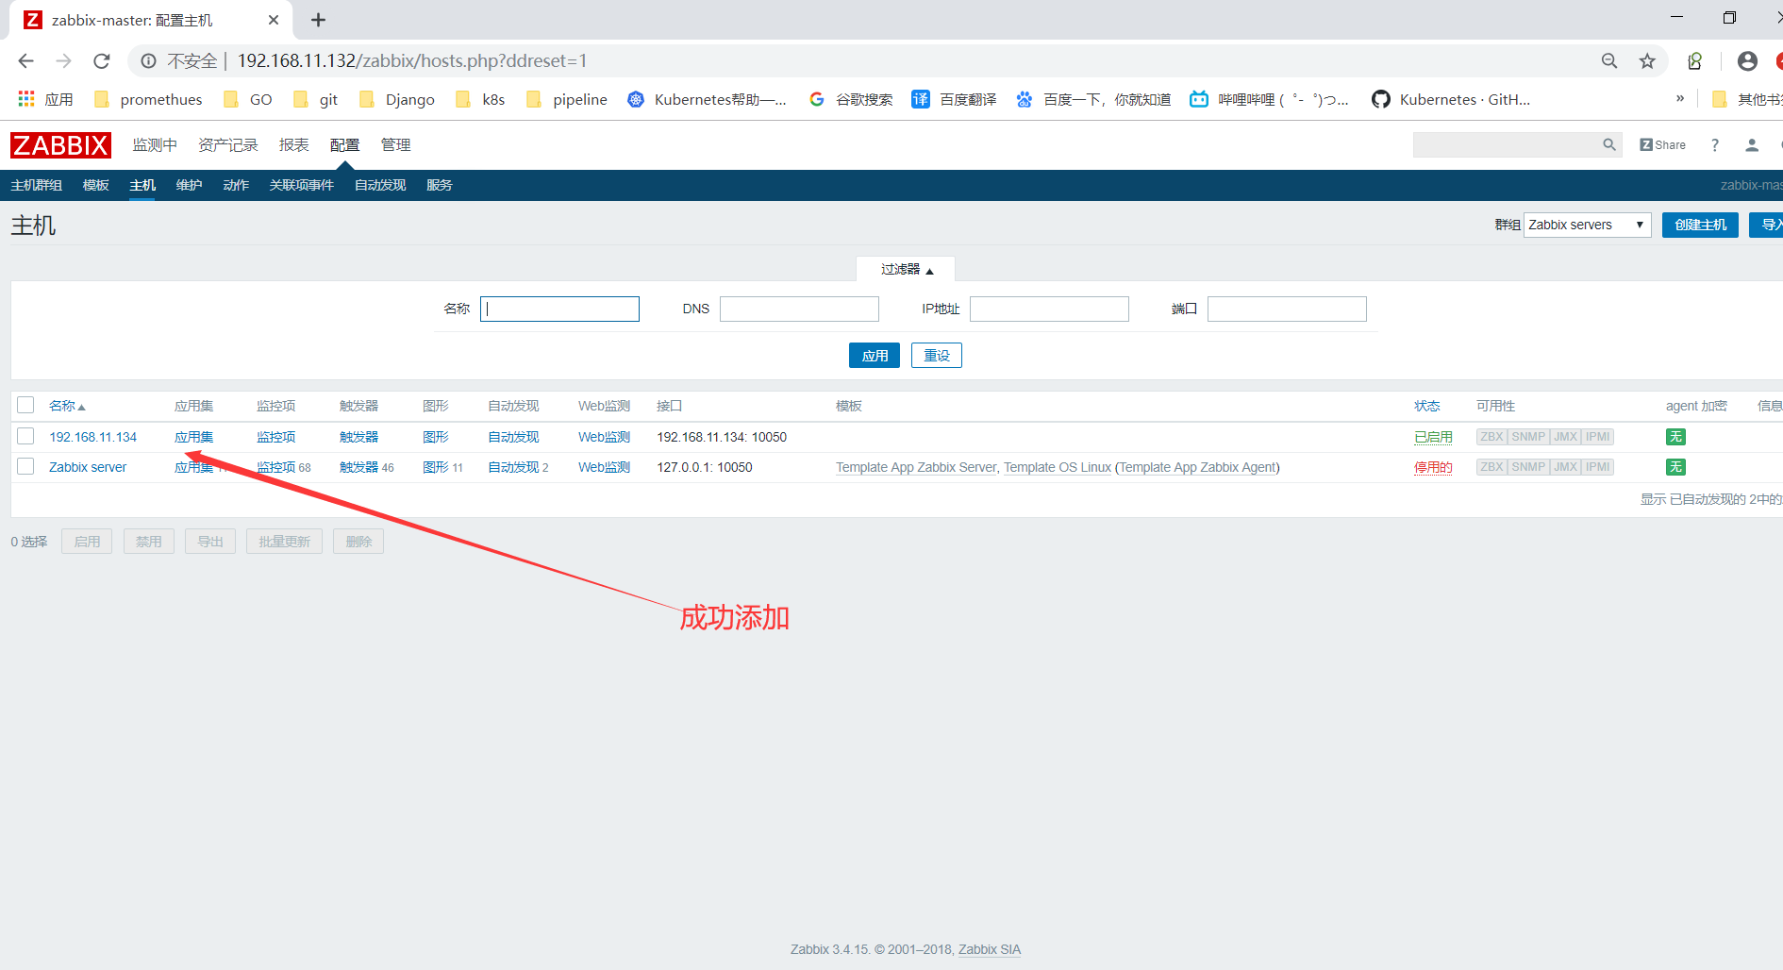Click the 端口 filter input field

[x=1287, y=309]
